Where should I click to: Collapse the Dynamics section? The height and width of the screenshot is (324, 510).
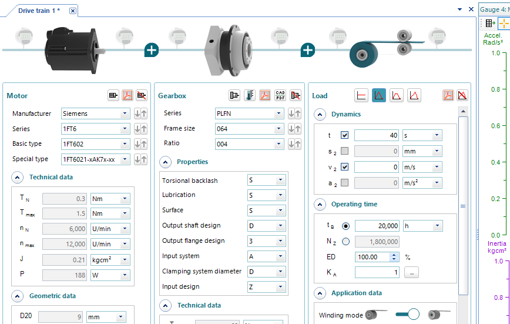[x=320, y=114]
